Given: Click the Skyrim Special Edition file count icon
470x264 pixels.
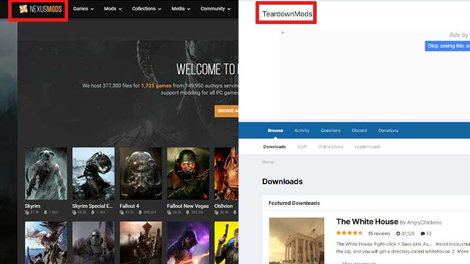Looking at the screenshot, I should tap(75, 212).
